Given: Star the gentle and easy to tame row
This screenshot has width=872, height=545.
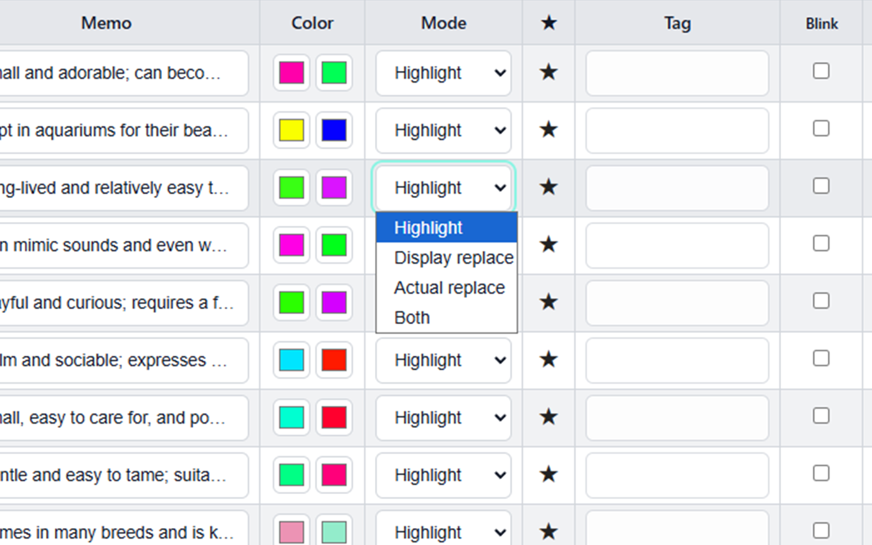Looking at the screenshot, I should click(x=548, y=475).
